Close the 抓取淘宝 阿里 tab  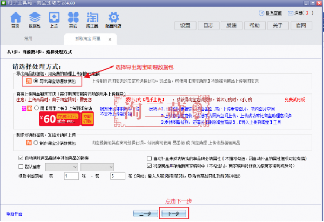[110, 39]
